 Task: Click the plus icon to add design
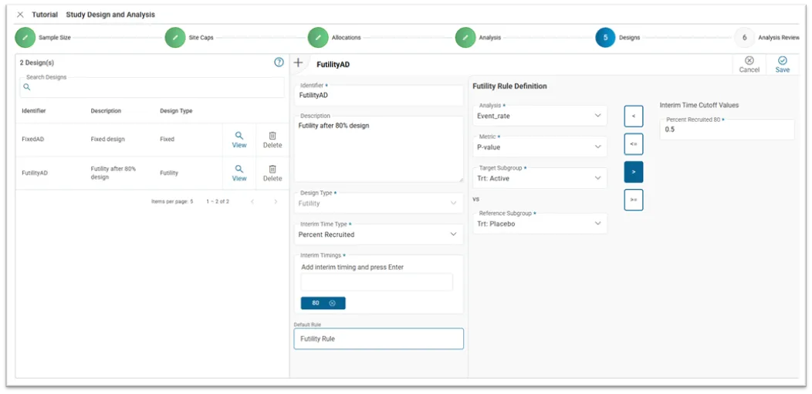tap(299, 63)
